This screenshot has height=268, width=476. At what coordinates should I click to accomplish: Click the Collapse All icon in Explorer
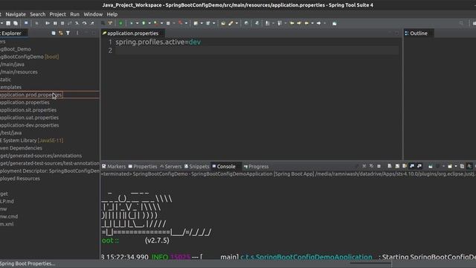54,33
